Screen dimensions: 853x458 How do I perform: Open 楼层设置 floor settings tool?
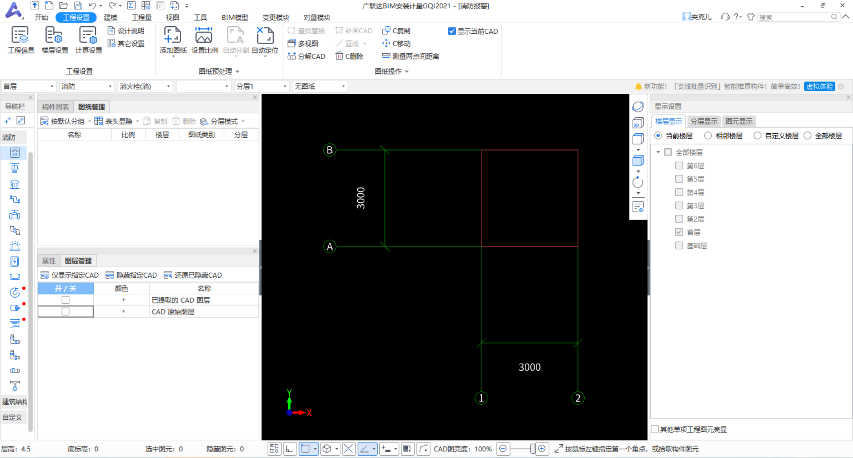[55, 40]
